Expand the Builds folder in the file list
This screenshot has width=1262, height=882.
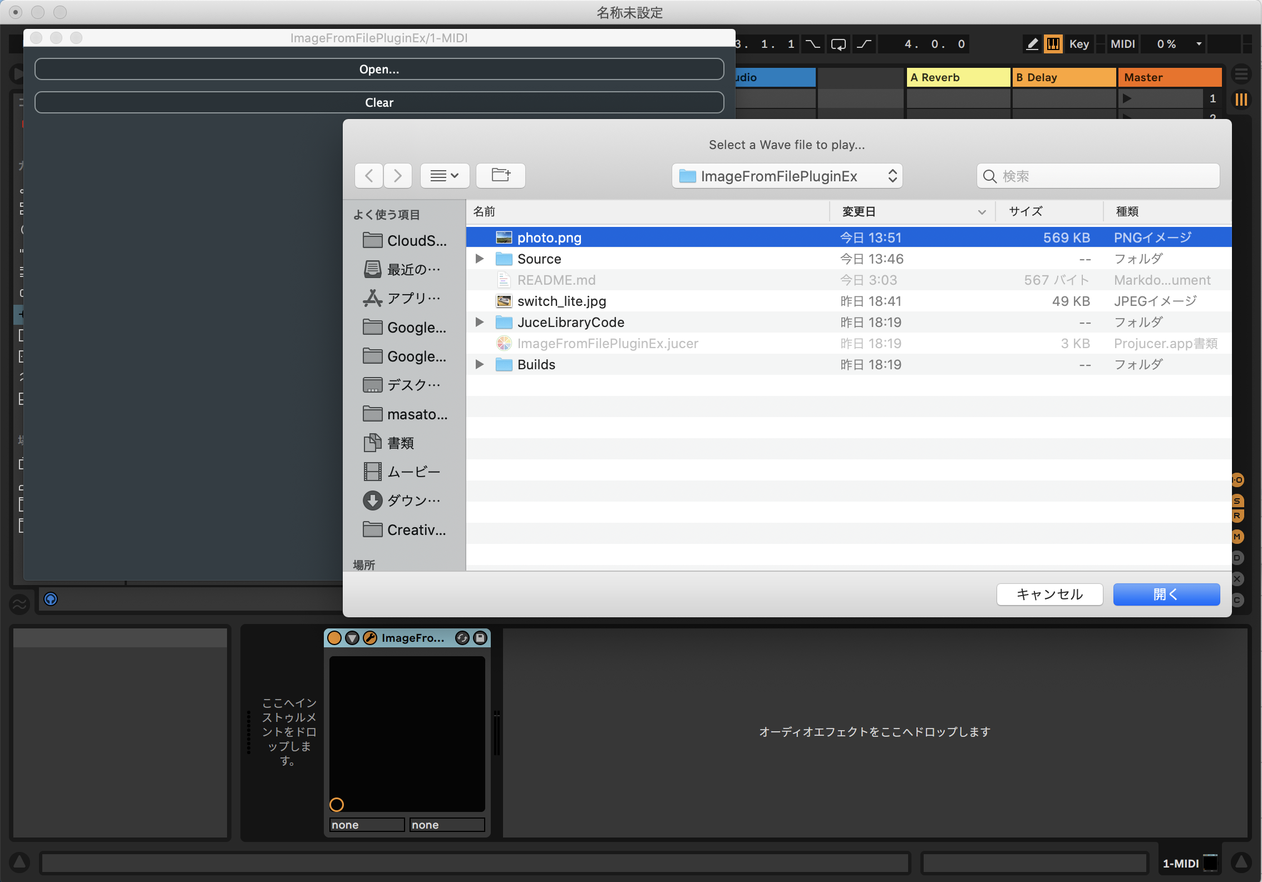click(479, 364)
